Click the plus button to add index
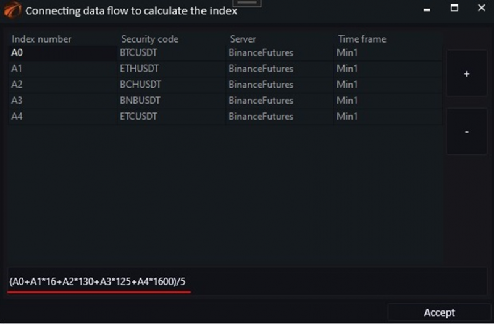This screenshot has width=494, height=324. pos(467,73)
